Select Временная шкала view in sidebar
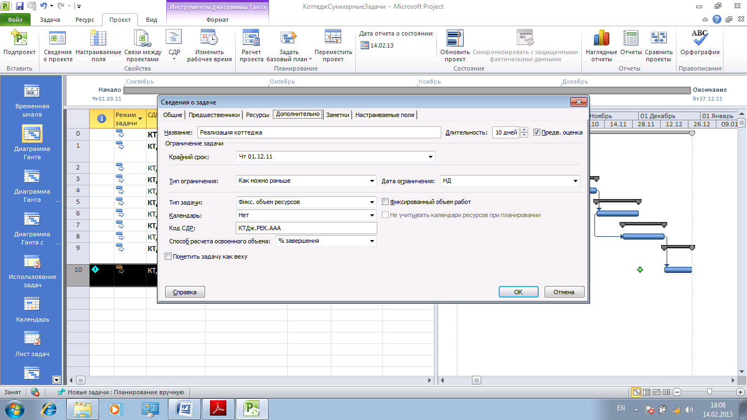The height and width of the screenshot is (420, 747). (x=32, y=101)
